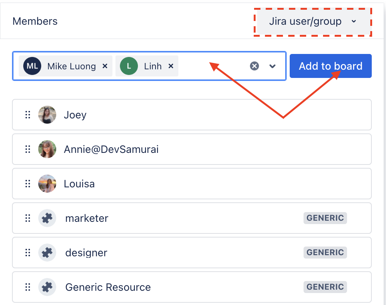Grab the drag handle for Louisa

28,184
